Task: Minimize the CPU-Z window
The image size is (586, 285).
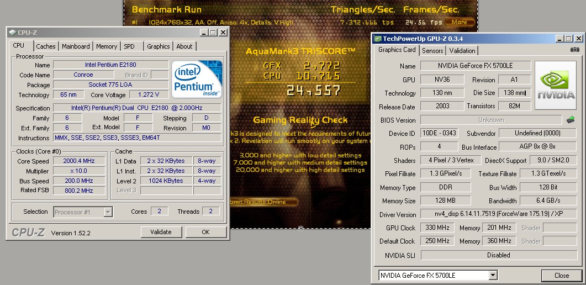Action: coord(204,33)
